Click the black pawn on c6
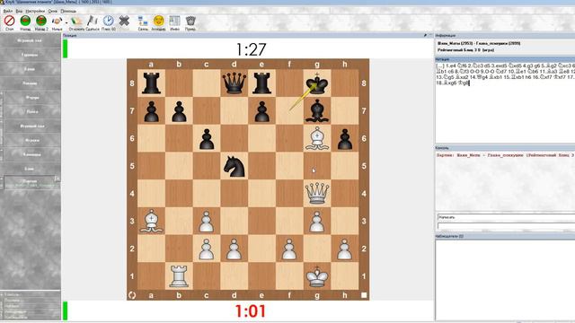The width and height of the screenshot is (575, 323). [207, 138]
